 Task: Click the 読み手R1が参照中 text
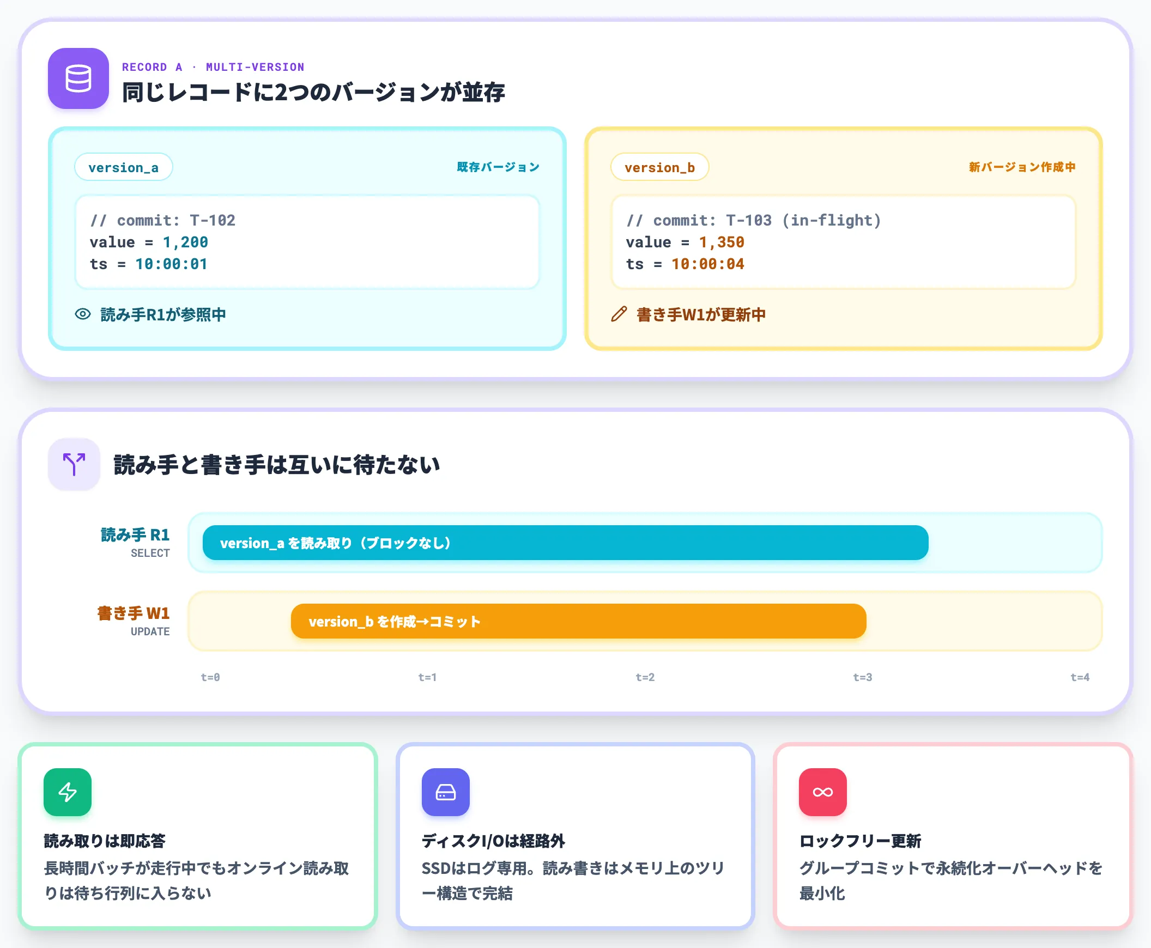(x=163, y=314)
